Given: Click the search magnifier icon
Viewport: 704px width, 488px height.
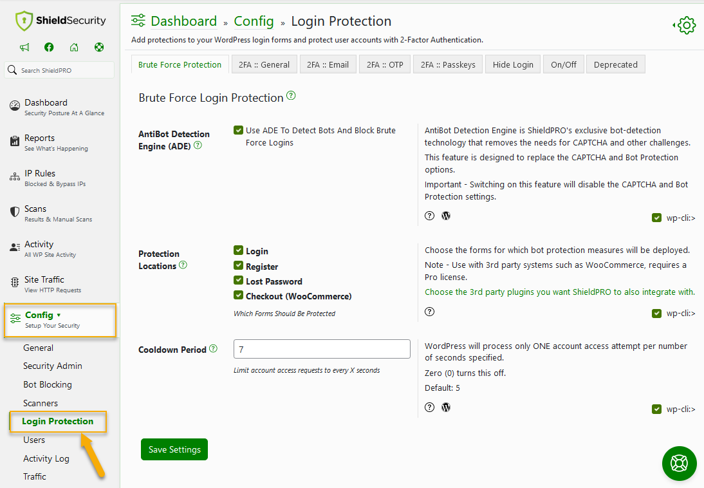Looking at the screenshot, I should (x=13, y=70).
